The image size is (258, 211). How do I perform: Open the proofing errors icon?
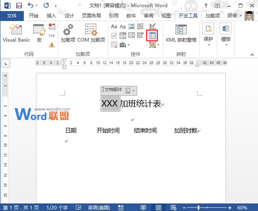tap(78, 208)
